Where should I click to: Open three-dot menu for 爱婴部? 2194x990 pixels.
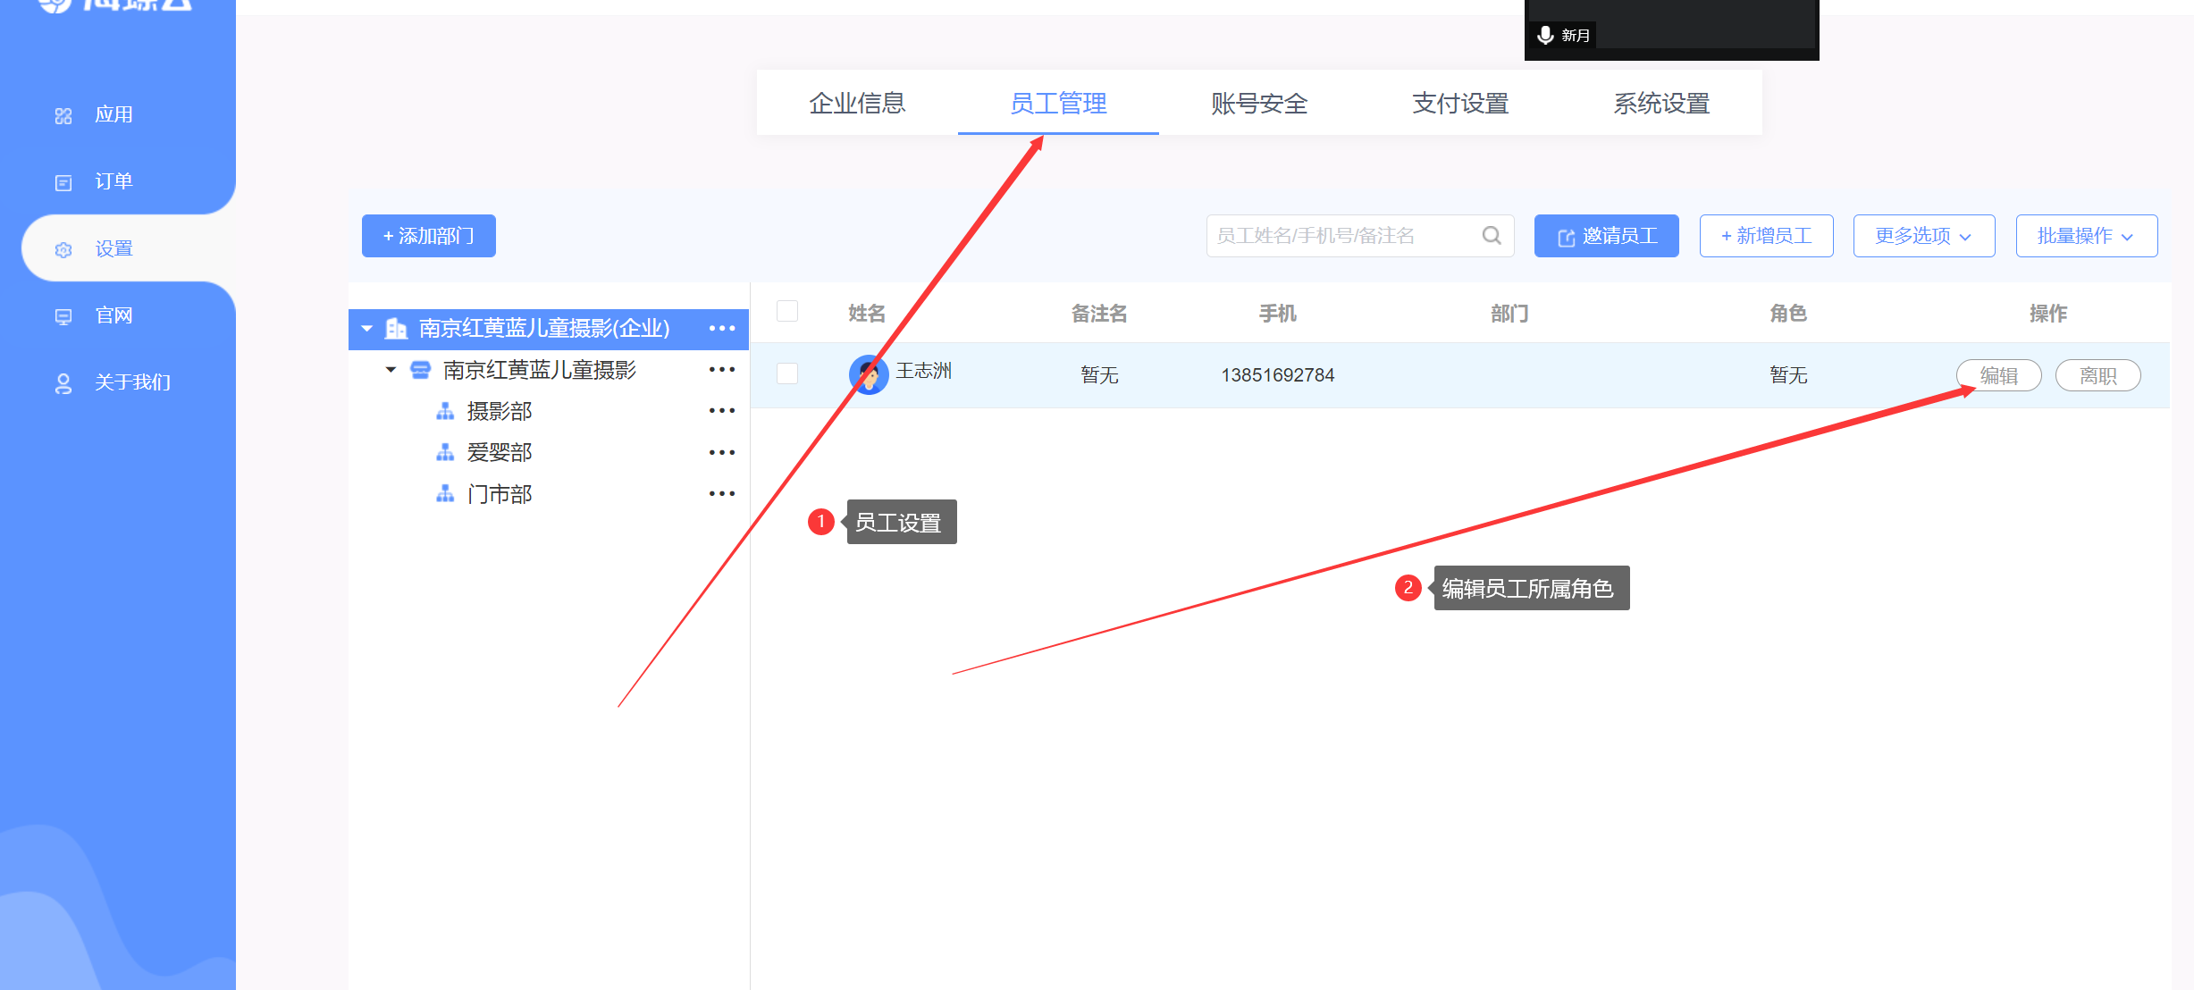(721, 453)
